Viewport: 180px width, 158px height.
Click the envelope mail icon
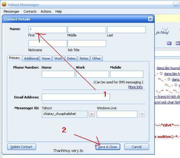coord(169,43)
